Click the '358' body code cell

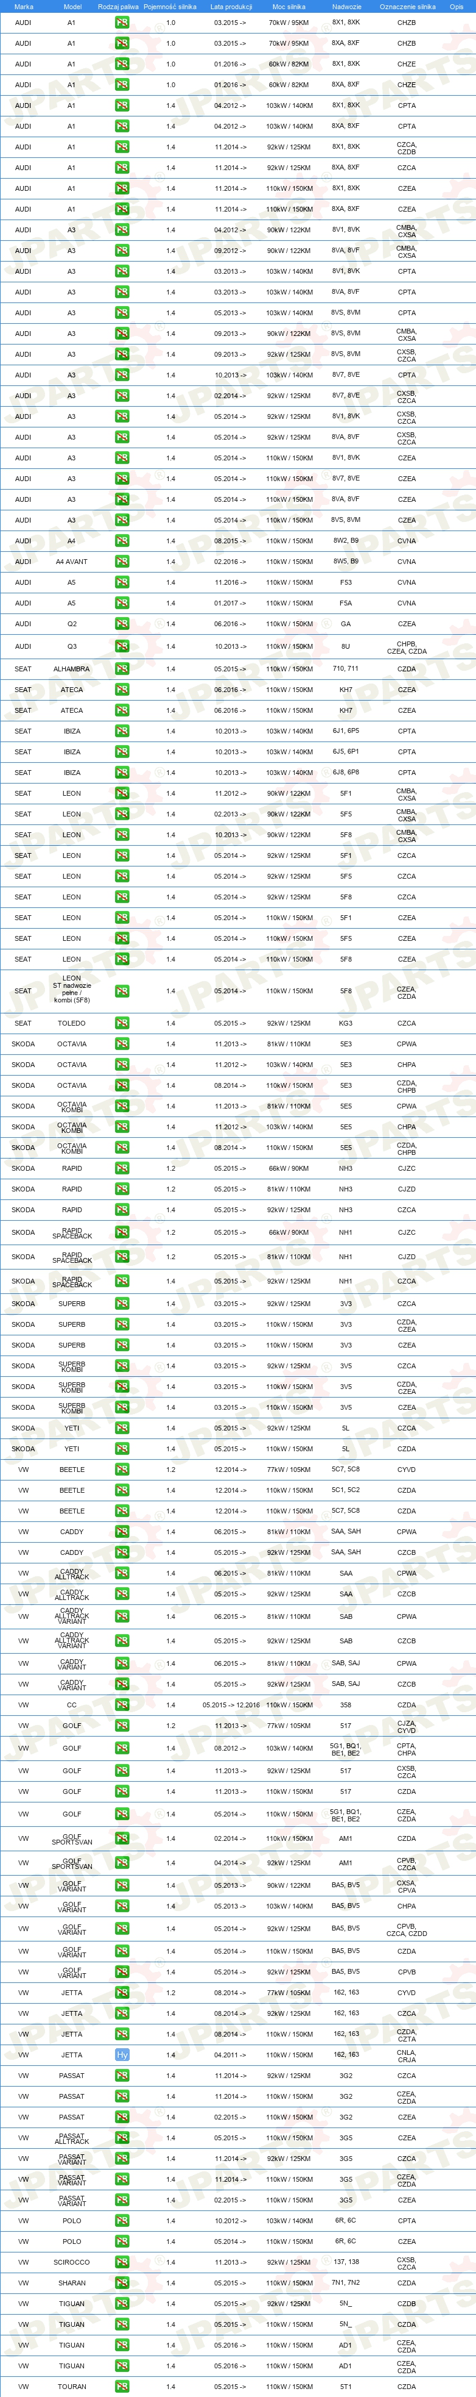point(346,1705)
